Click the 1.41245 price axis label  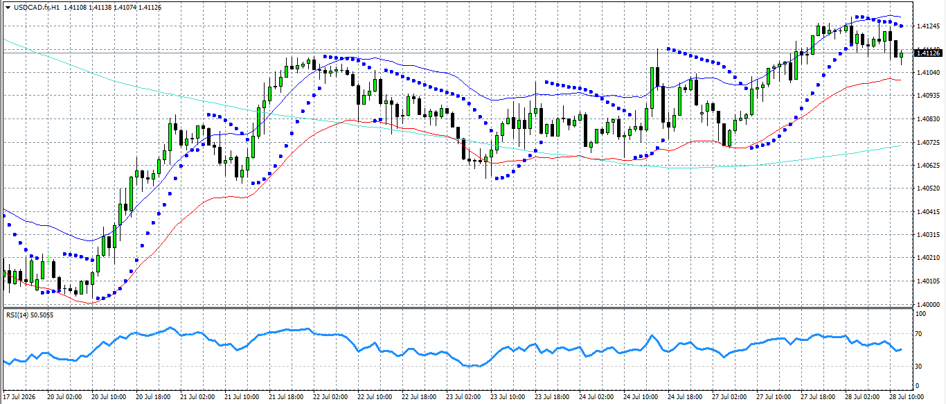928,26
